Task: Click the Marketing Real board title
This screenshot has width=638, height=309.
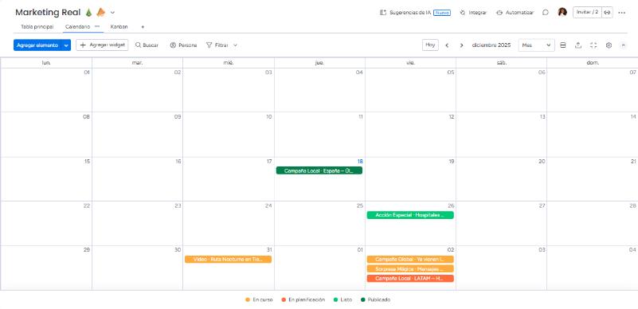Action: pyautogui.click(x=48, y=13)
